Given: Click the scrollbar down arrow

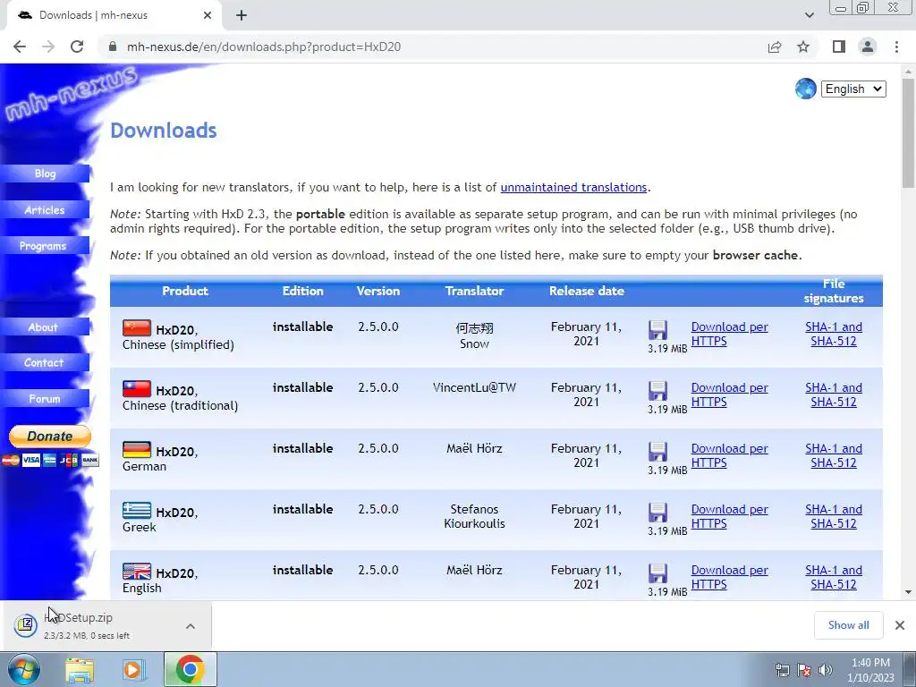Looking at the screenshot, I should point(908,592).
